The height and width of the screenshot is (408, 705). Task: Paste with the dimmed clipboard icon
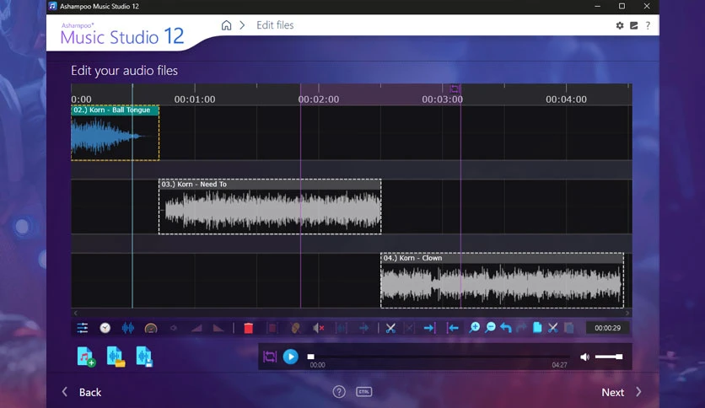(568, 328)
